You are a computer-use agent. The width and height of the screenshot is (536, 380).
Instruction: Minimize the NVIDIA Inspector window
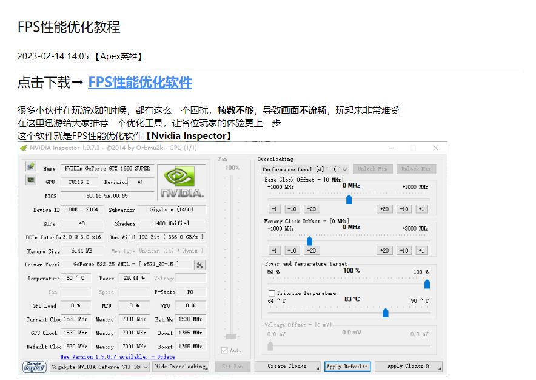pyautogui.click(x=391, y=148)
